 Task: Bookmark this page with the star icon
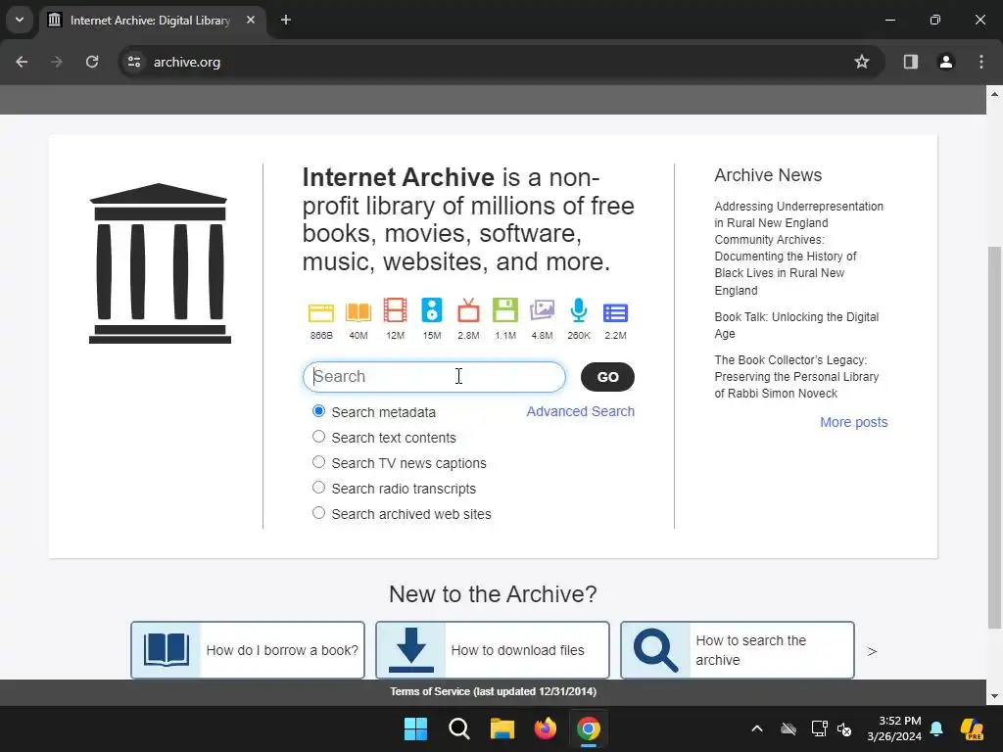click(x=862, y=62)
